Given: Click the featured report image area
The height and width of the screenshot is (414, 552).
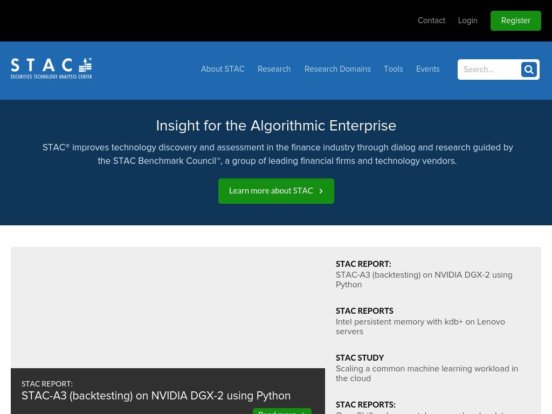Looking at the screenshot, I should pyautogui.click(x=168, y=308).
